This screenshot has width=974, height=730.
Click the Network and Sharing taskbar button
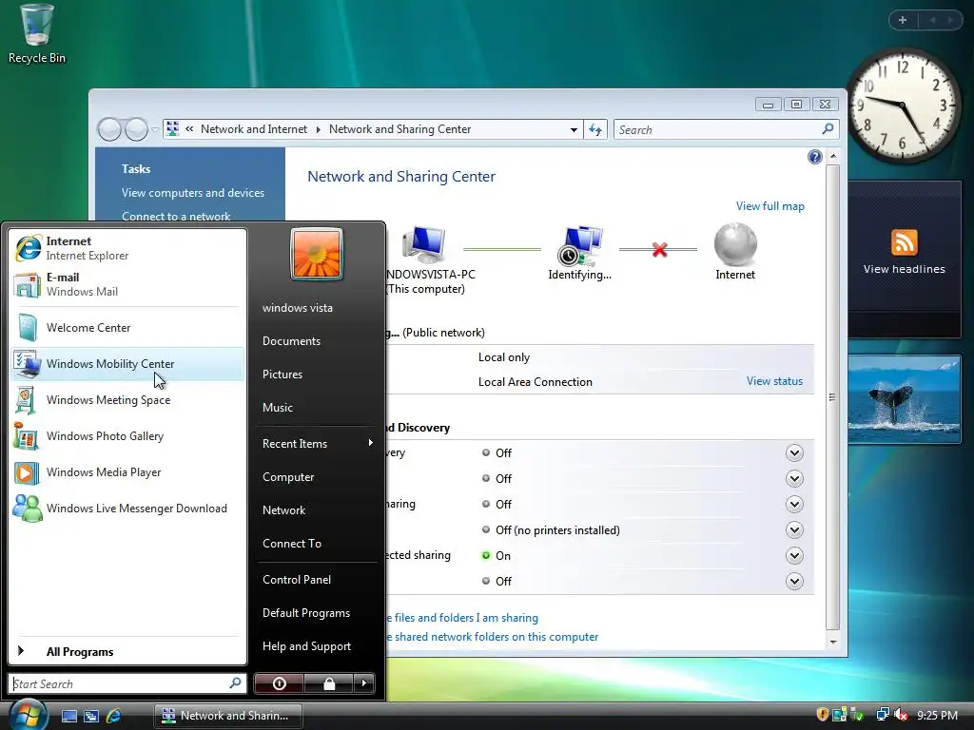228,716
